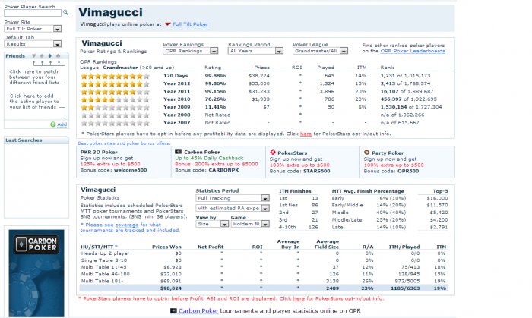Click the PKR 3D Poker offer title
This screenshot has height=318, width=532.
[99, 152]
